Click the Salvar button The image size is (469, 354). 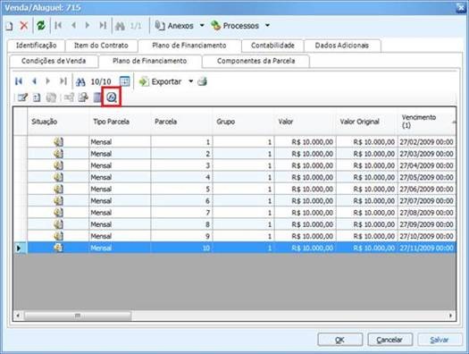pos(440,340)
